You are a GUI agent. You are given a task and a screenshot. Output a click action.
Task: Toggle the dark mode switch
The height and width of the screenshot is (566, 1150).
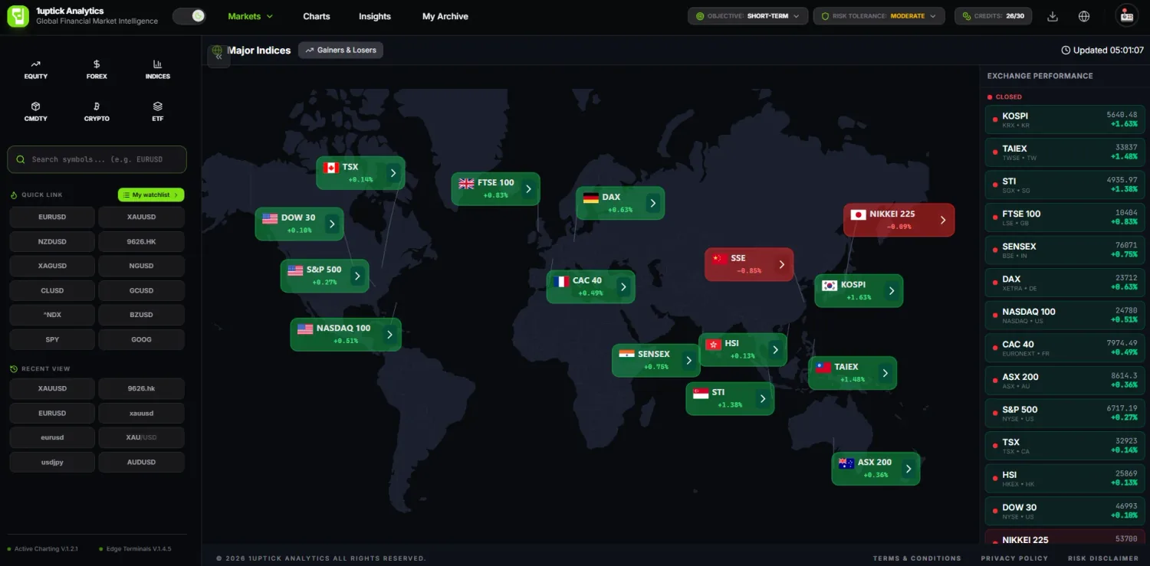coord(189,16)
